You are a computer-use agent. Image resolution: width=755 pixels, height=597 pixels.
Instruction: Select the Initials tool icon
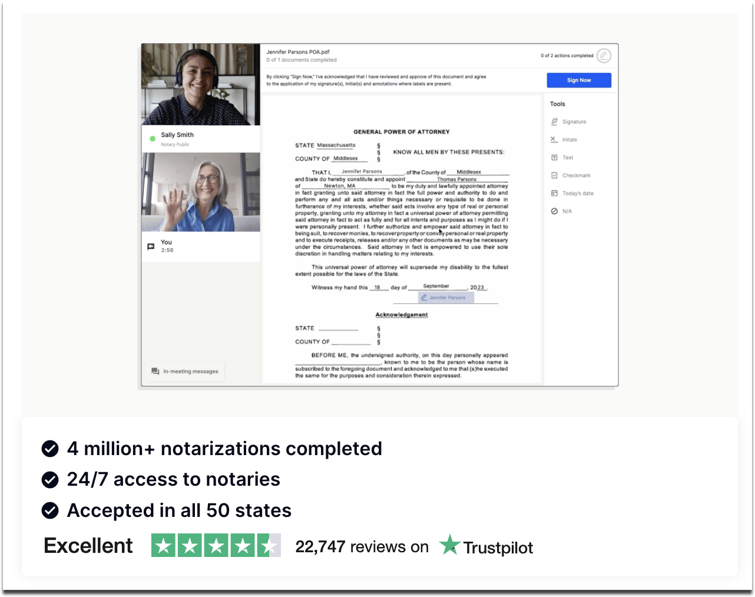554,140
